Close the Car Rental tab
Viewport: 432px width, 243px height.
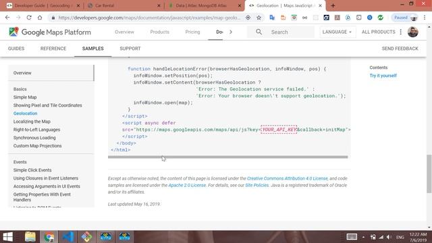point(159,5)
